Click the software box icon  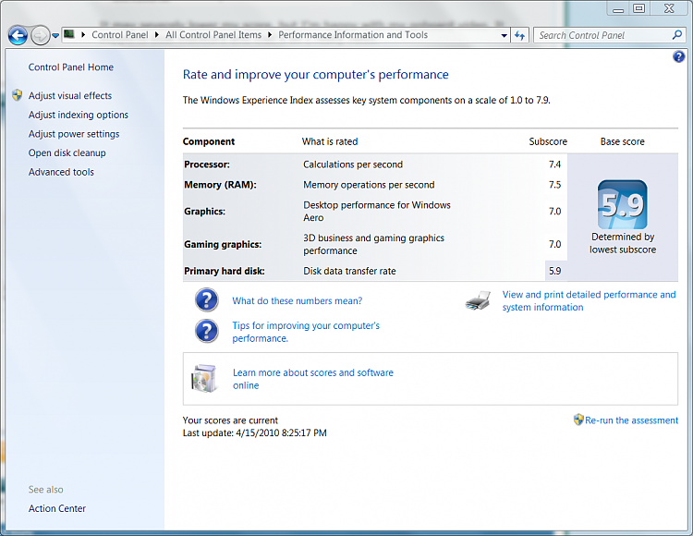point(203,379)
